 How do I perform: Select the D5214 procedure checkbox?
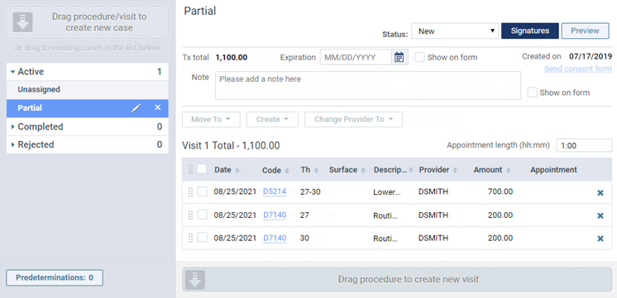203,192
